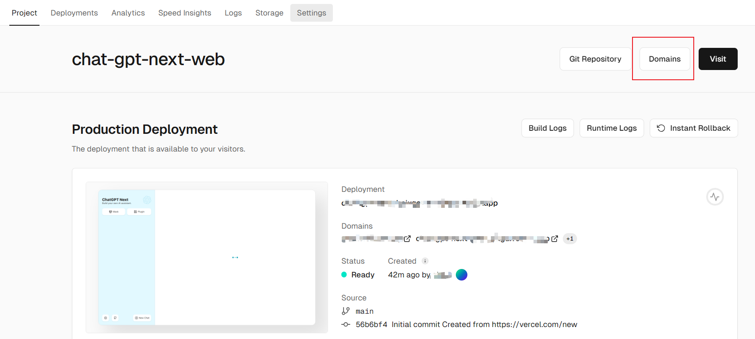
Task: Click Instant Rollback button
Action: point(694,128)
